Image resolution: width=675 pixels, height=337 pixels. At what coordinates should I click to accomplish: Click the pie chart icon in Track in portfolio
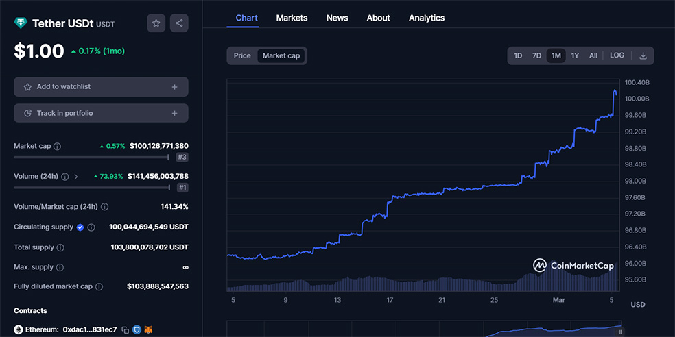click(x=27, y=114)
